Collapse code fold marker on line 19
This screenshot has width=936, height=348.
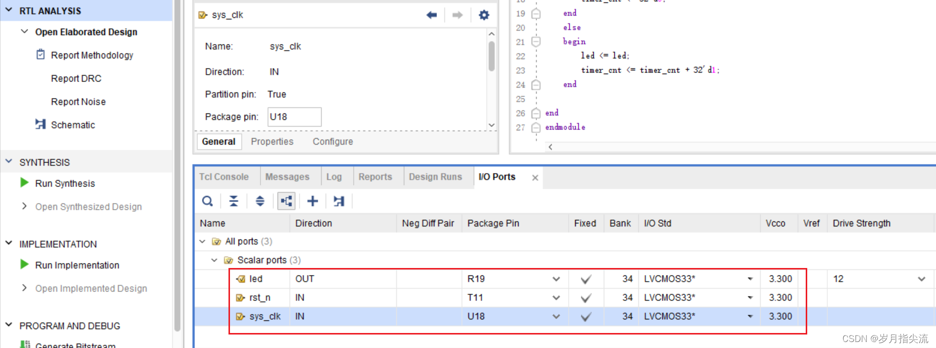[536, 13]
